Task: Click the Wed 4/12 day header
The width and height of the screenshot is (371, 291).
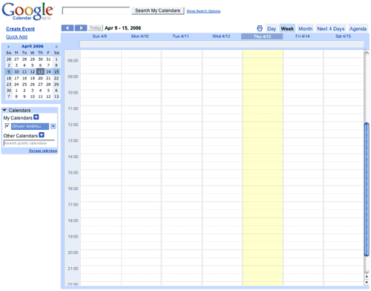Action: tap(221, 36)
